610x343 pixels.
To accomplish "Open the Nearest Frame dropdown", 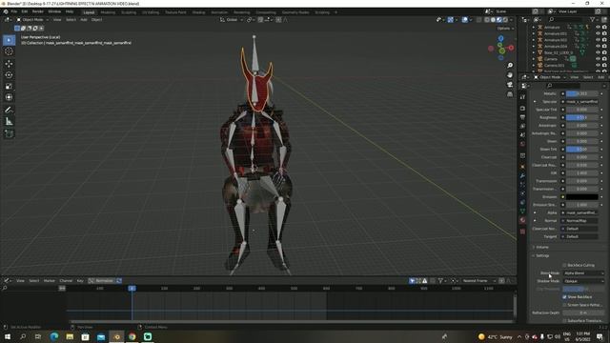I will click(478, 280).
